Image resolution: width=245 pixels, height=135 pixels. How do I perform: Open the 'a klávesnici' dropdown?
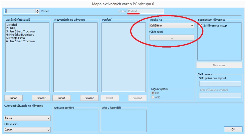pyautogui.click(x=27, y=130)
